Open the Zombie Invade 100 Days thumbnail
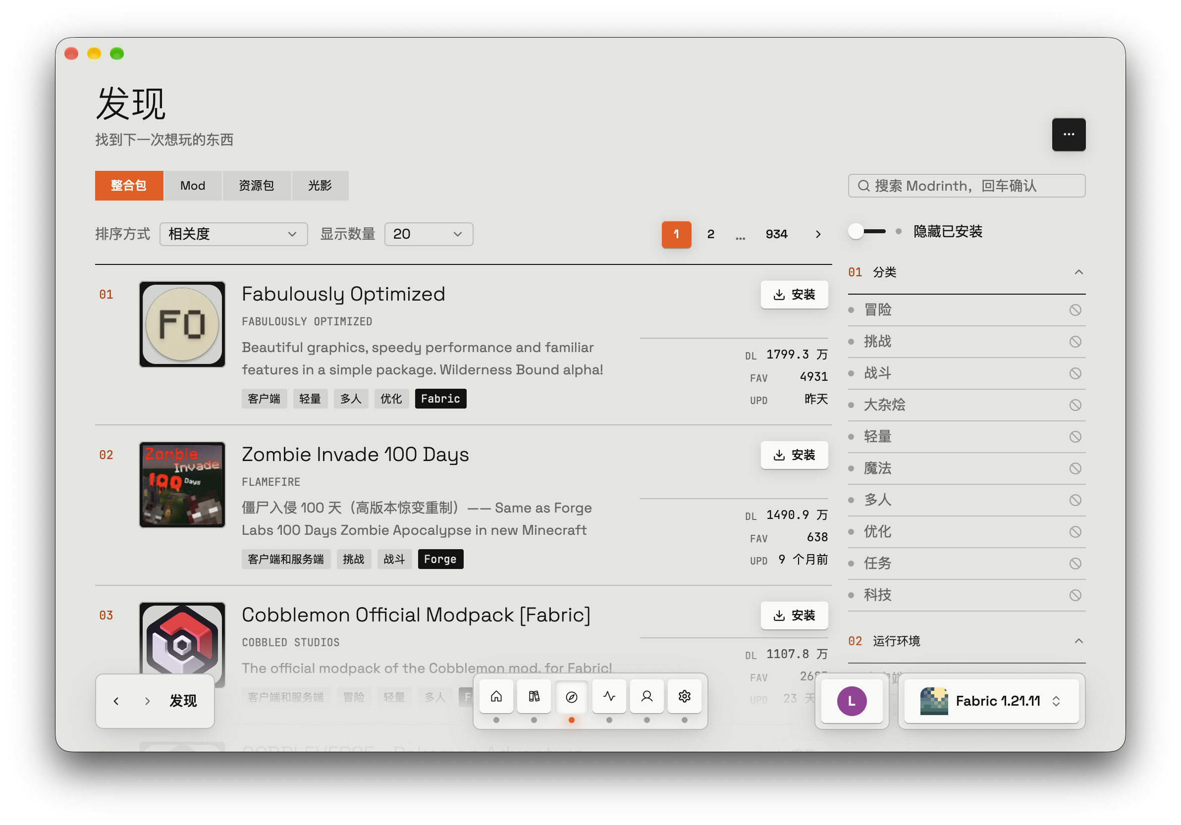This screenshot has width=1181, height=825. [x=182, y=485]
